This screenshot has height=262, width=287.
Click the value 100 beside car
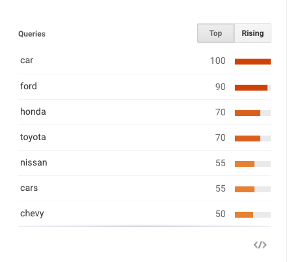pos(218,61)
